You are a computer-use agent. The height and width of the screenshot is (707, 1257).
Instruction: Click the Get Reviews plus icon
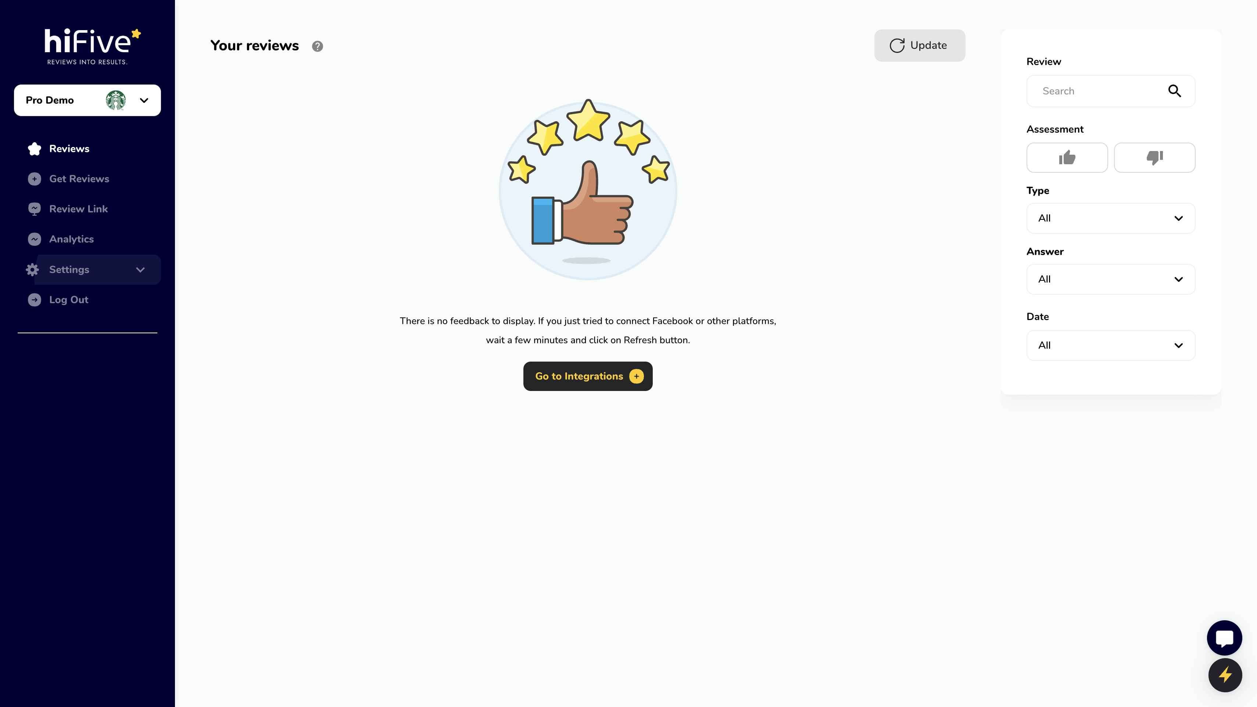pyautogui.click(x=34, y=179)
